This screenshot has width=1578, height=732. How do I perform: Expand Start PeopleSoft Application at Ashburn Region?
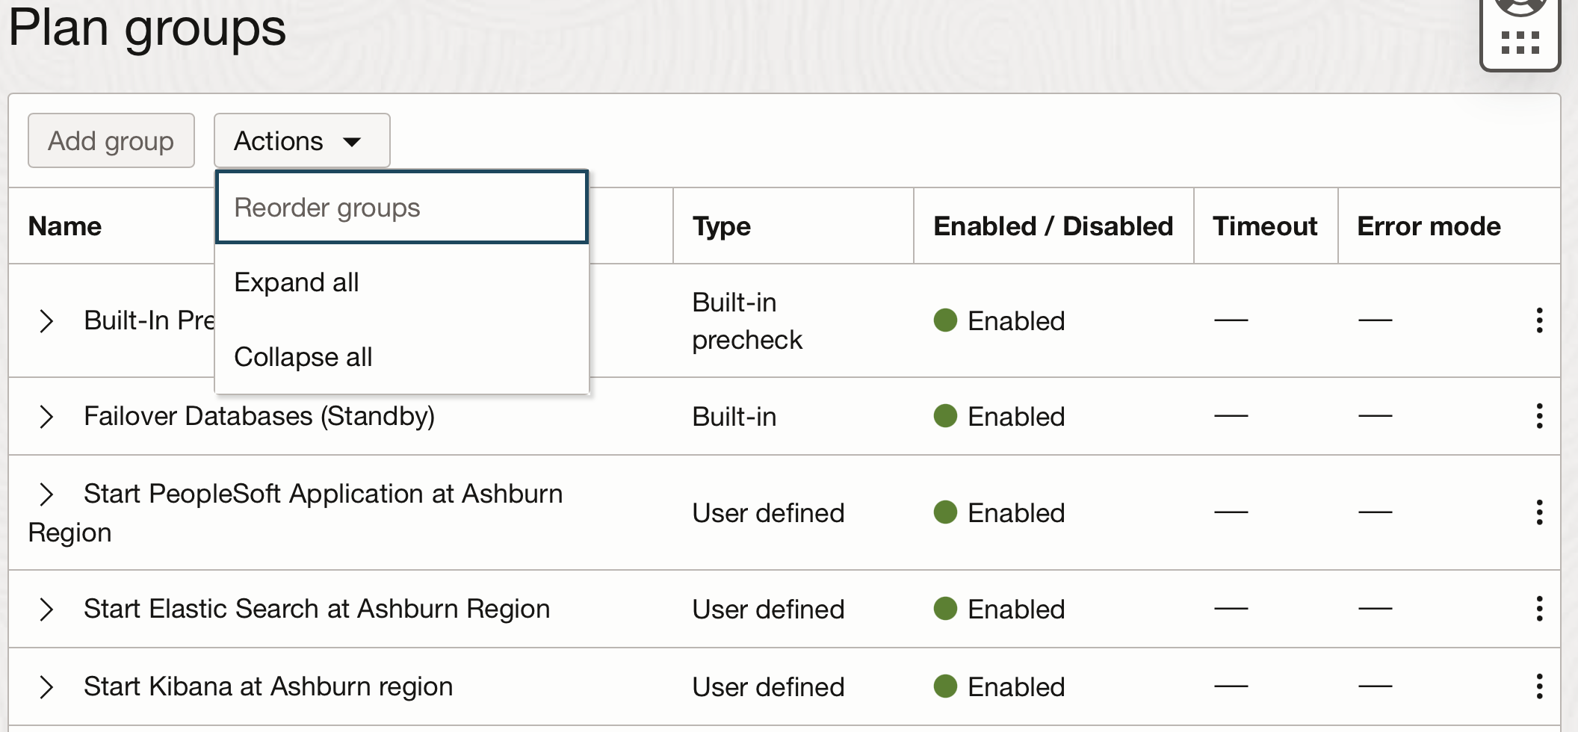pos(46,494)
